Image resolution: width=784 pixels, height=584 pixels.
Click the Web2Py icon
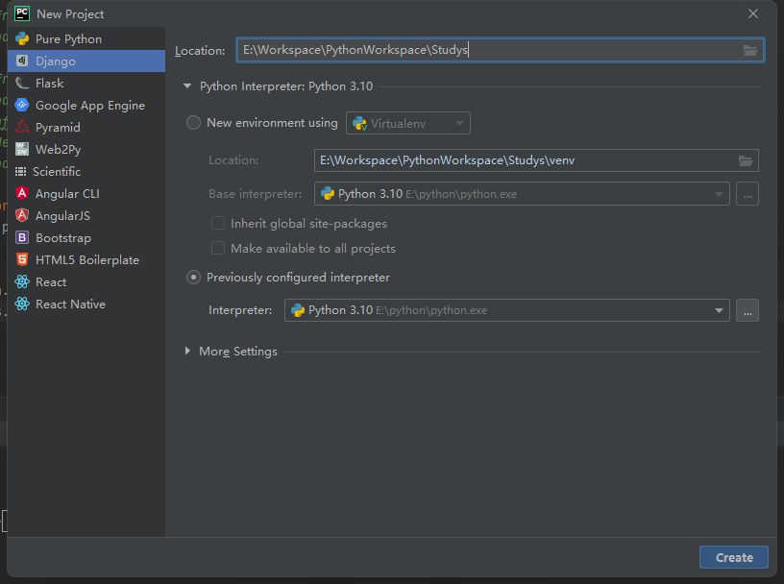tap(22, 149)
